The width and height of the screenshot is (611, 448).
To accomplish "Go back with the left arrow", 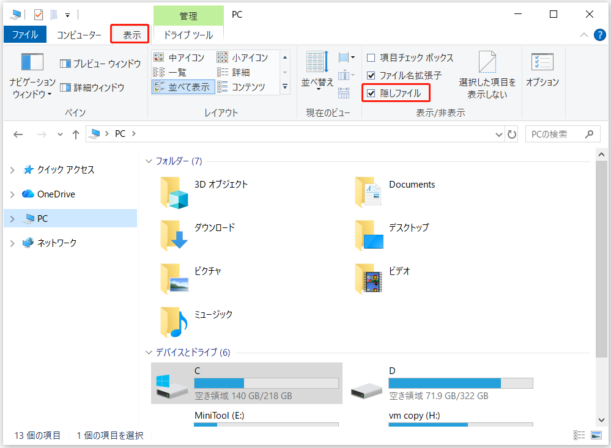I will [x=18, y=134].
